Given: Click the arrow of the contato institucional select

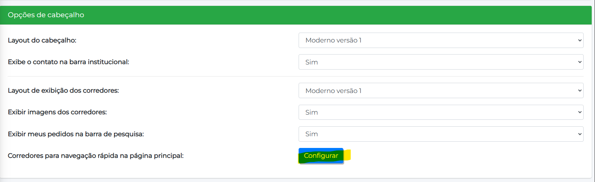Looking at the screenshot, I should pos(580,62).
